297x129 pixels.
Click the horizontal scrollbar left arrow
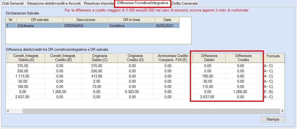click(x=8, y=111)
